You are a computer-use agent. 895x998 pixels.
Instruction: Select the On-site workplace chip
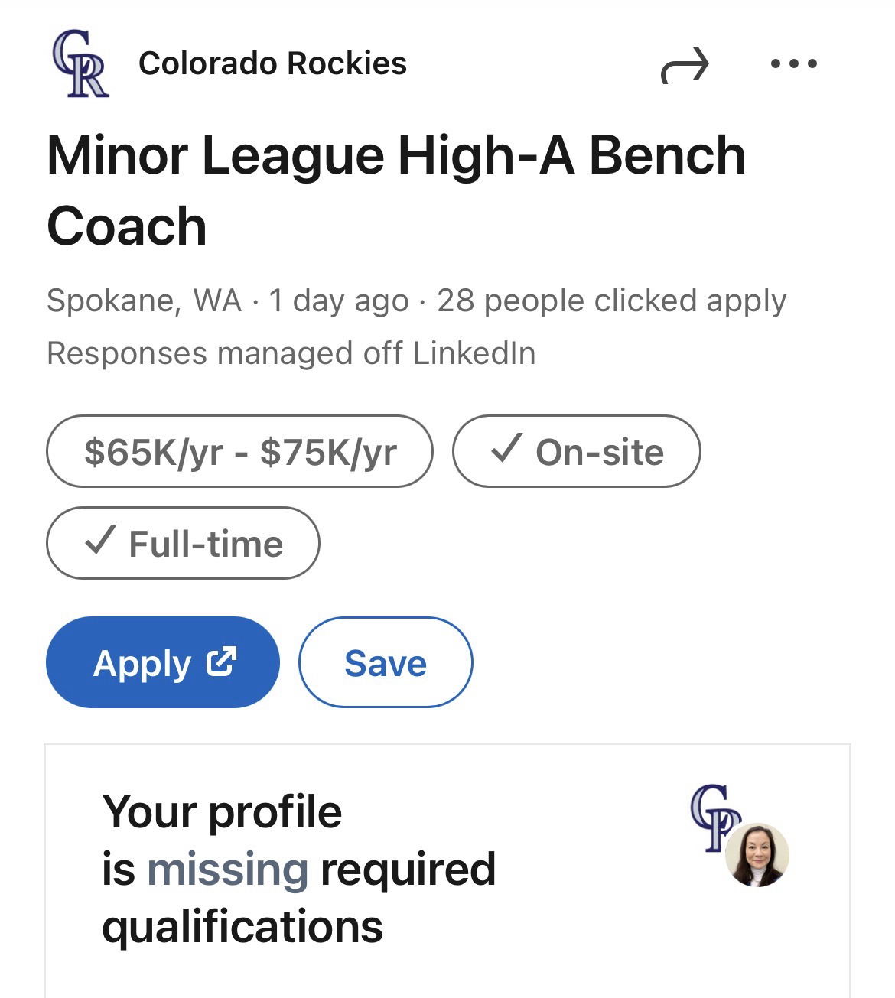(576, 451)
